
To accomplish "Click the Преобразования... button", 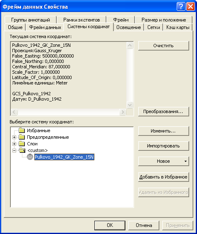I will (163, 111).
